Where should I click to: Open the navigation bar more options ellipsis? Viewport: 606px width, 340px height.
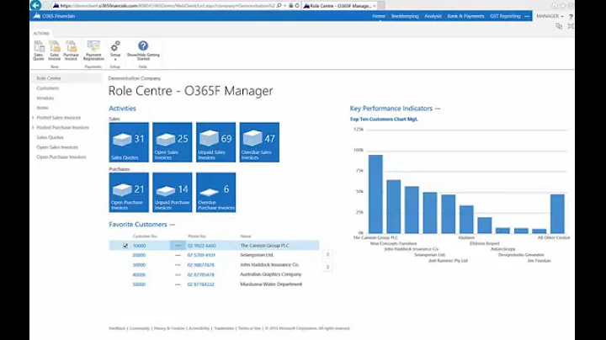point(527,16)
